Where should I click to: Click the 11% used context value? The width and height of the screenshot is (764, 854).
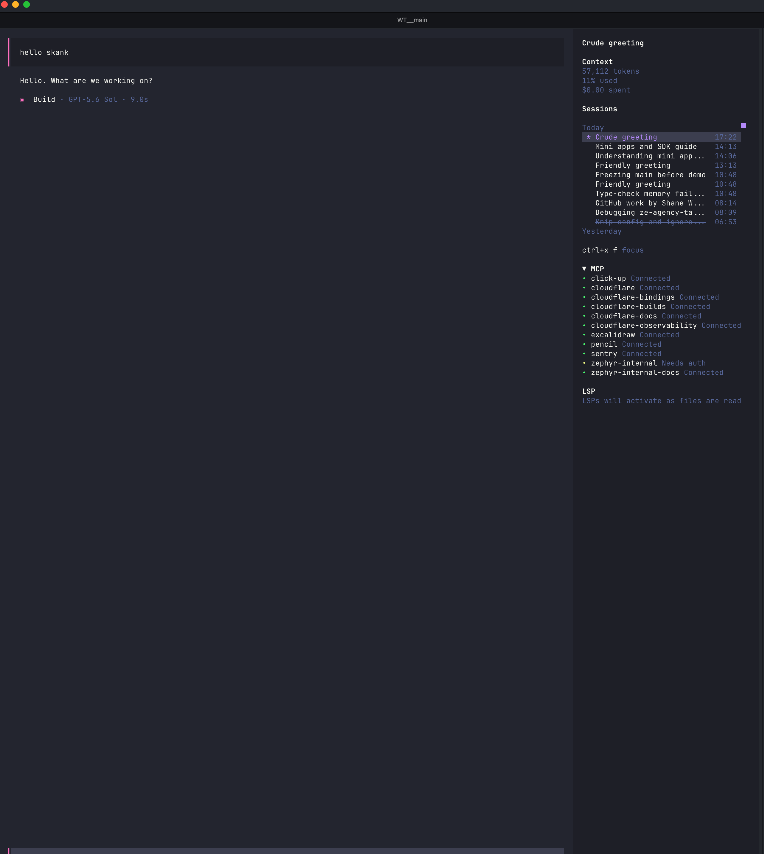599,81
